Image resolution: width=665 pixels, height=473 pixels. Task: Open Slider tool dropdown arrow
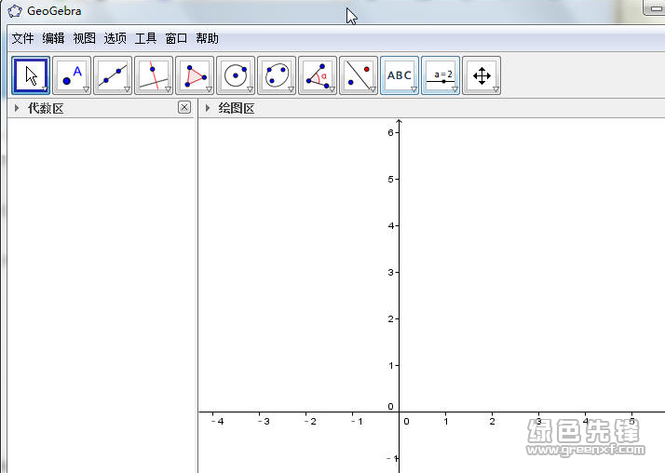coord(455,89)
